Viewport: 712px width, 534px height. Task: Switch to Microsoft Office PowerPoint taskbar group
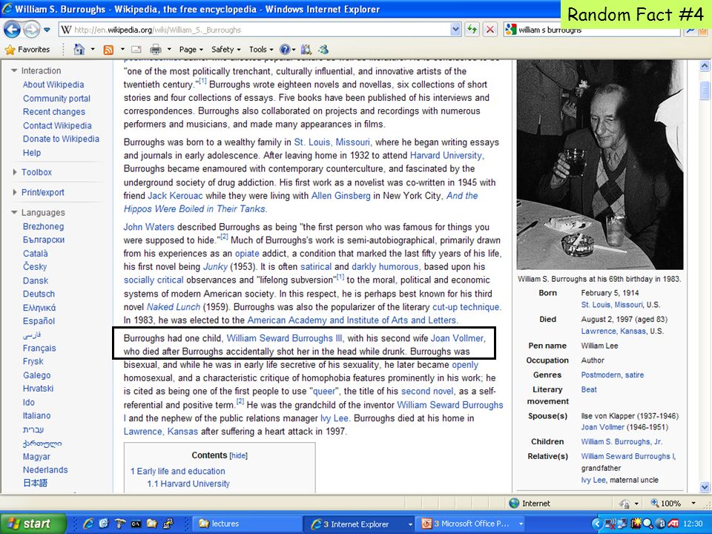coord(472,524)
